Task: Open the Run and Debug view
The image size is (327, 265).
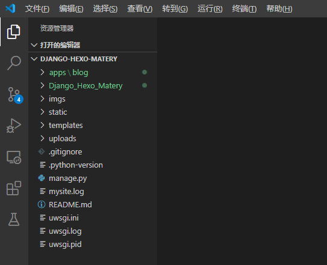Action: point(14,126)
